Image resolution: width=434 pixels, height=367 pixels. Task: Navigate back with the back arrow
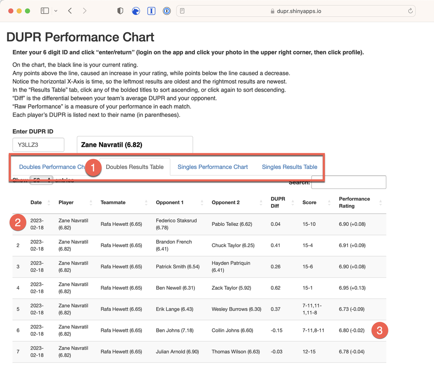[x=69, y=10]
